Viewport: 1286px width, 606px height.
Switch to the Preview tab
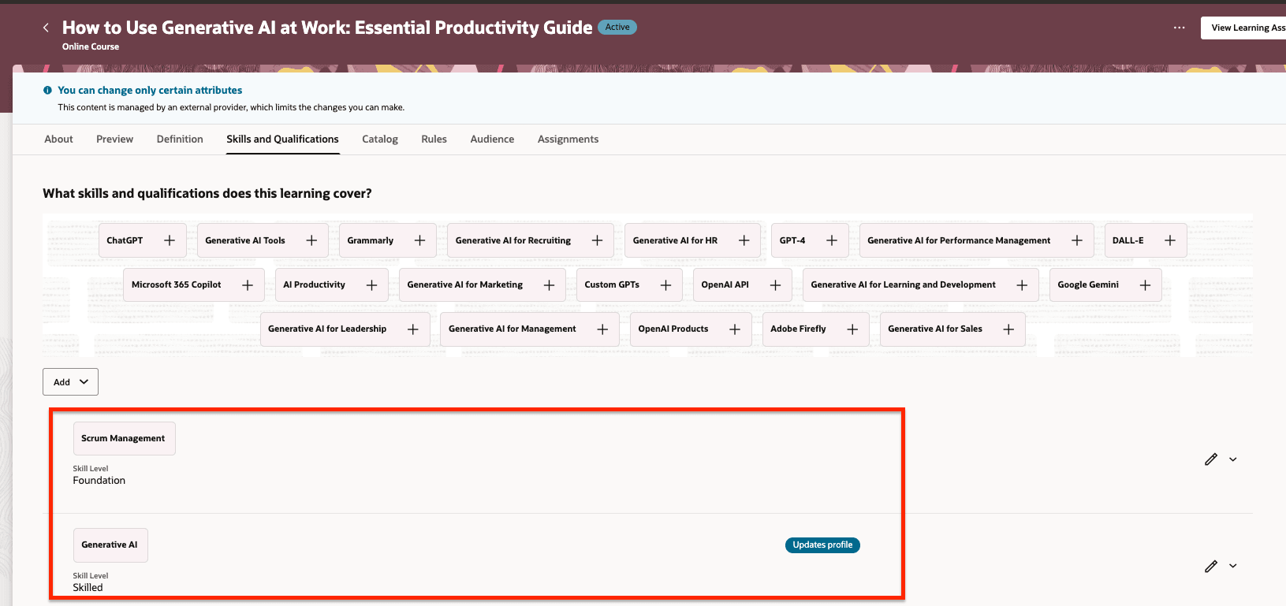(114, 139)
